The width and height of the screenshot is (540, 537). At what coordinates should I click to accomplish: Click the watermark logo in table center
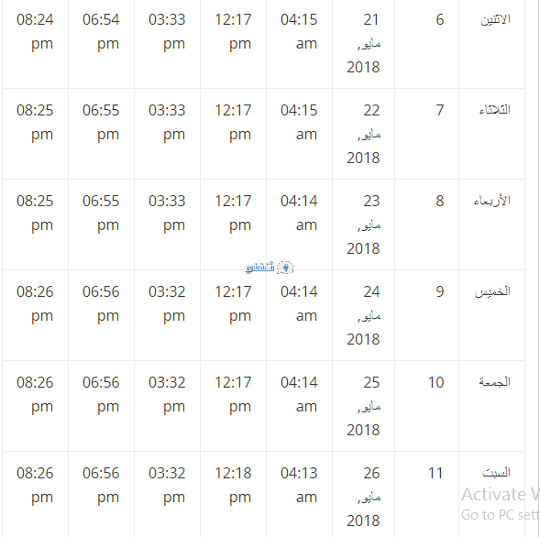pos(270,268)
